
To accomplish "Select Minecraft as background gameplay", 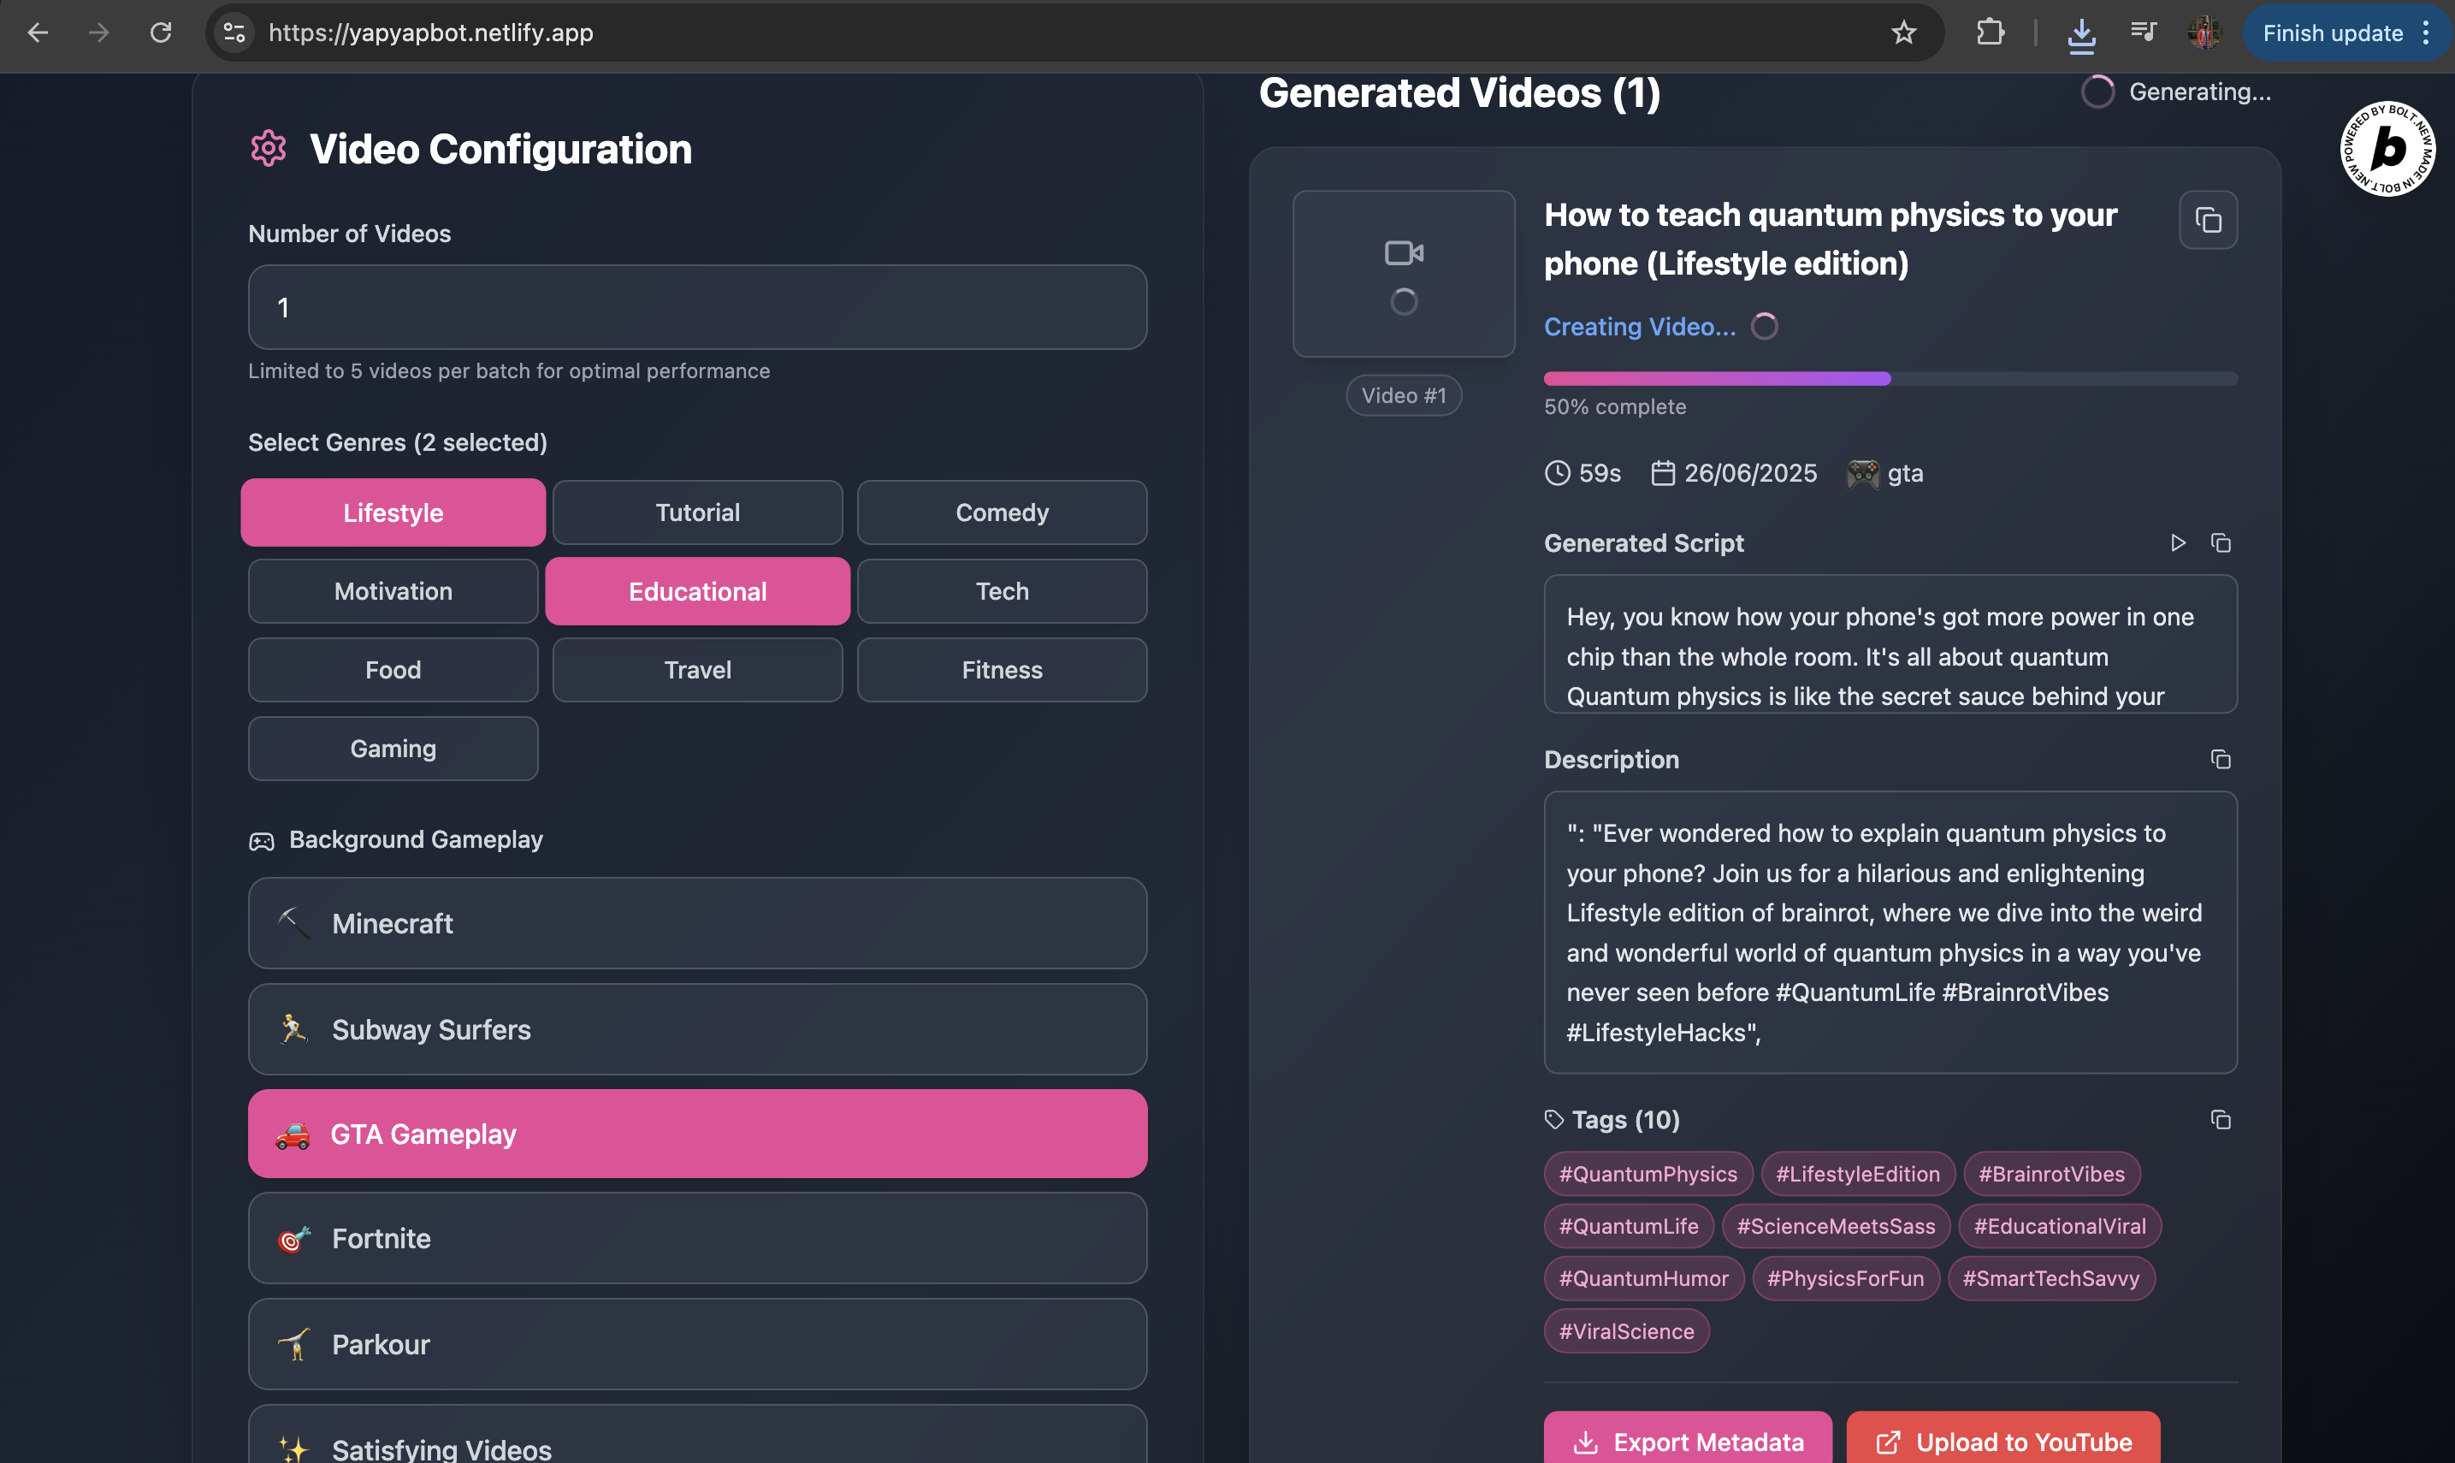I will click(x=697, y=924).
